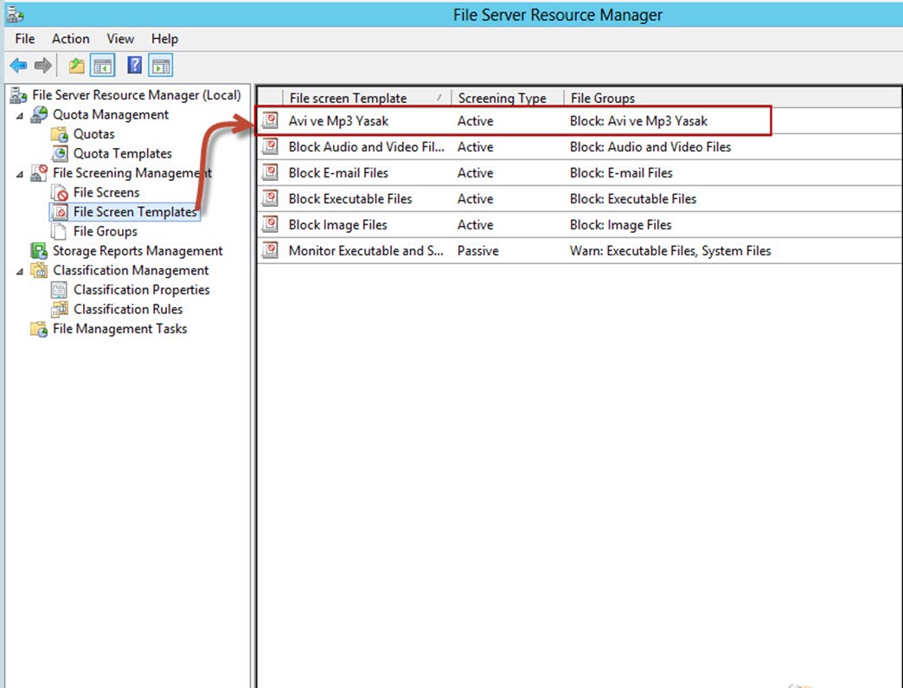Select the 'Avi ve Mp3 Yasak' template name
The image size is (903, 688).
point(339,121)
